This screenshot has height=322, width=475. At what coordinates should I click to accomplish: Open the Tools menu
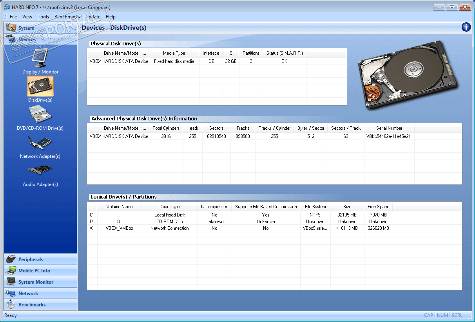click(43, 17)
